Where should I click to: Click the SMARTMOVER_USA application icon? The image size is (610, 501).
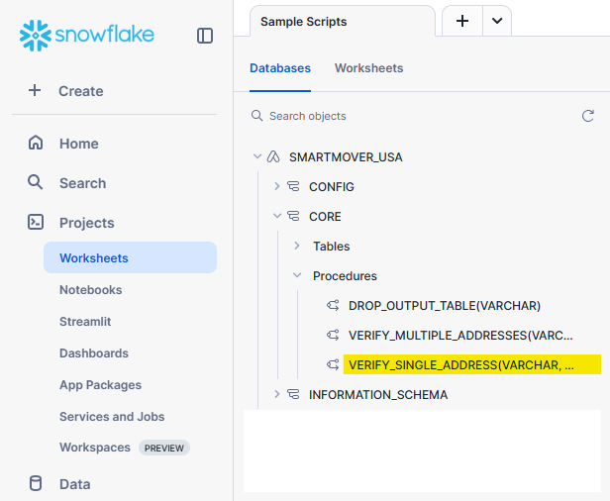273,156
